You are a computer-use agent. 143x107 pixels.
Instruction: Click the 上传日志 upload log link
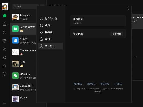pos(118,84)
